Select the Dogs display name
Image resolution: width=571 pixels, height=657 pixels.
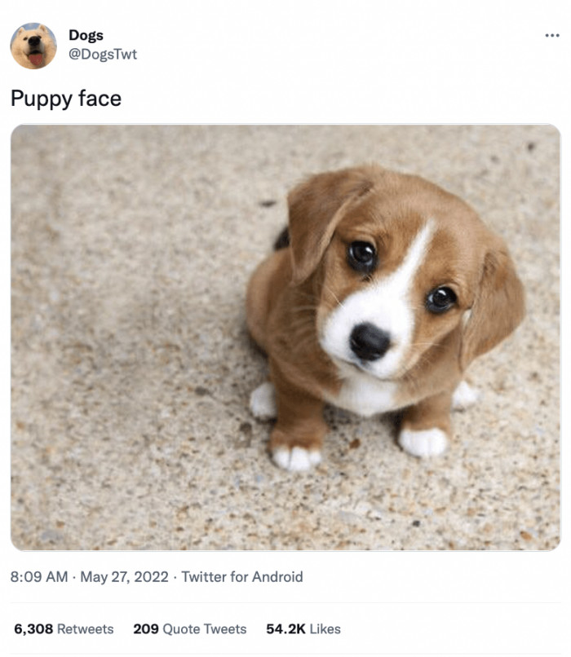[x=85, y=36]
